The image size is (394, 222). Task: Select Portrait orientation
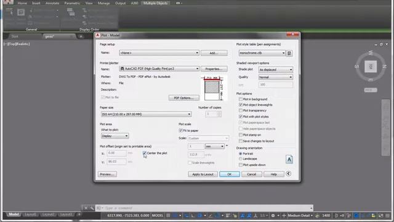[x=241, y=154]
